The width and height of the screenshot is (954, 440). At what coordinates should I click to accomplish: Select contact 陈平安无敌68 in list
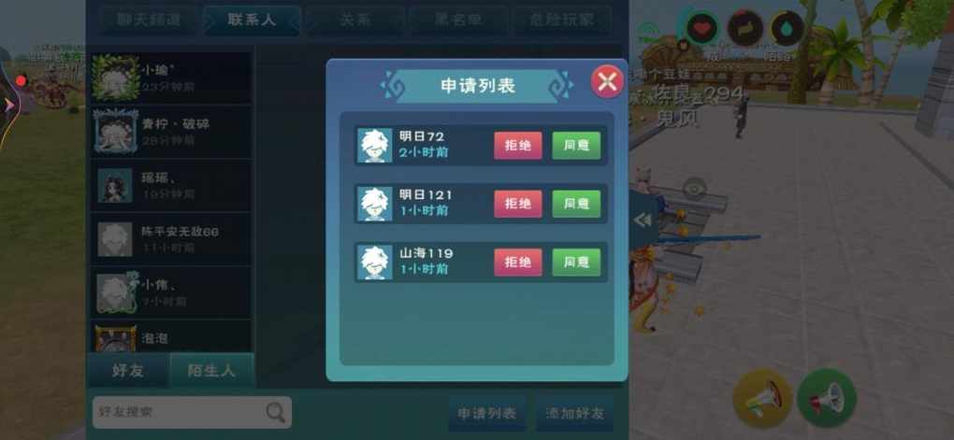pyautogui.click(x=171, y=239)
